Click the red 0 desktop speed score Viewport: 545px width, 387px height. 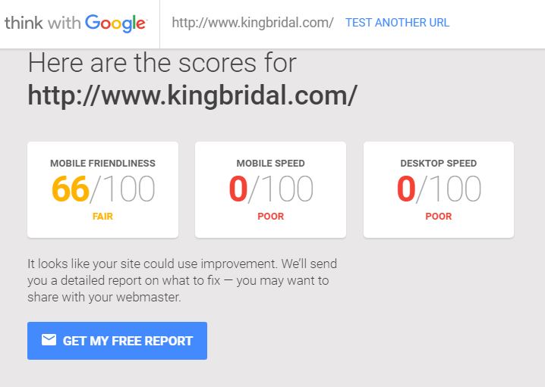406,189
